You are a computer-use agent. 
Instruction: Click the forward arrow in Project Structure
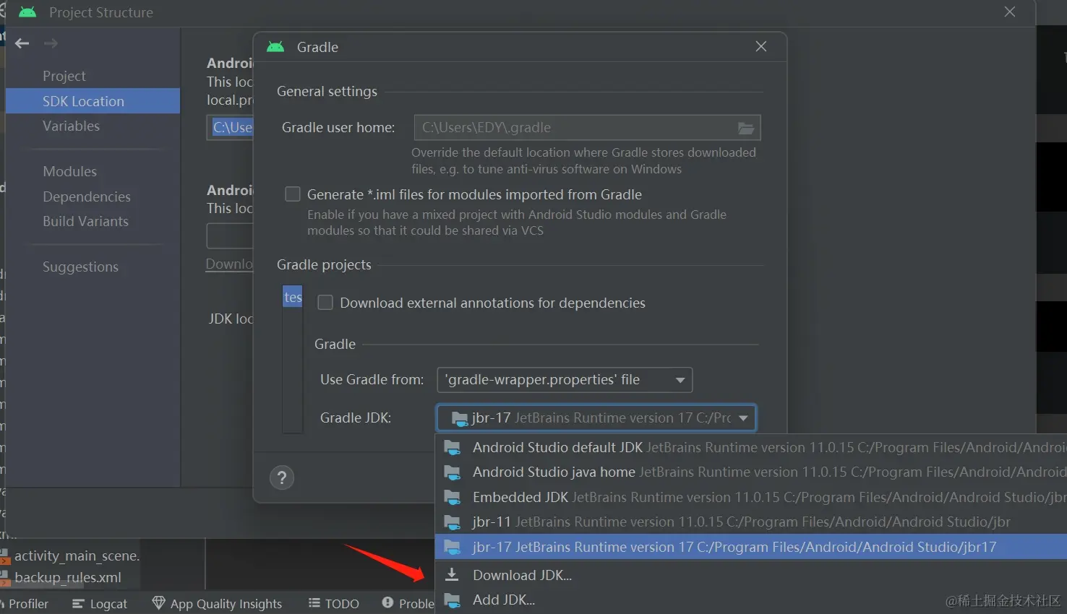pos(51,43)
